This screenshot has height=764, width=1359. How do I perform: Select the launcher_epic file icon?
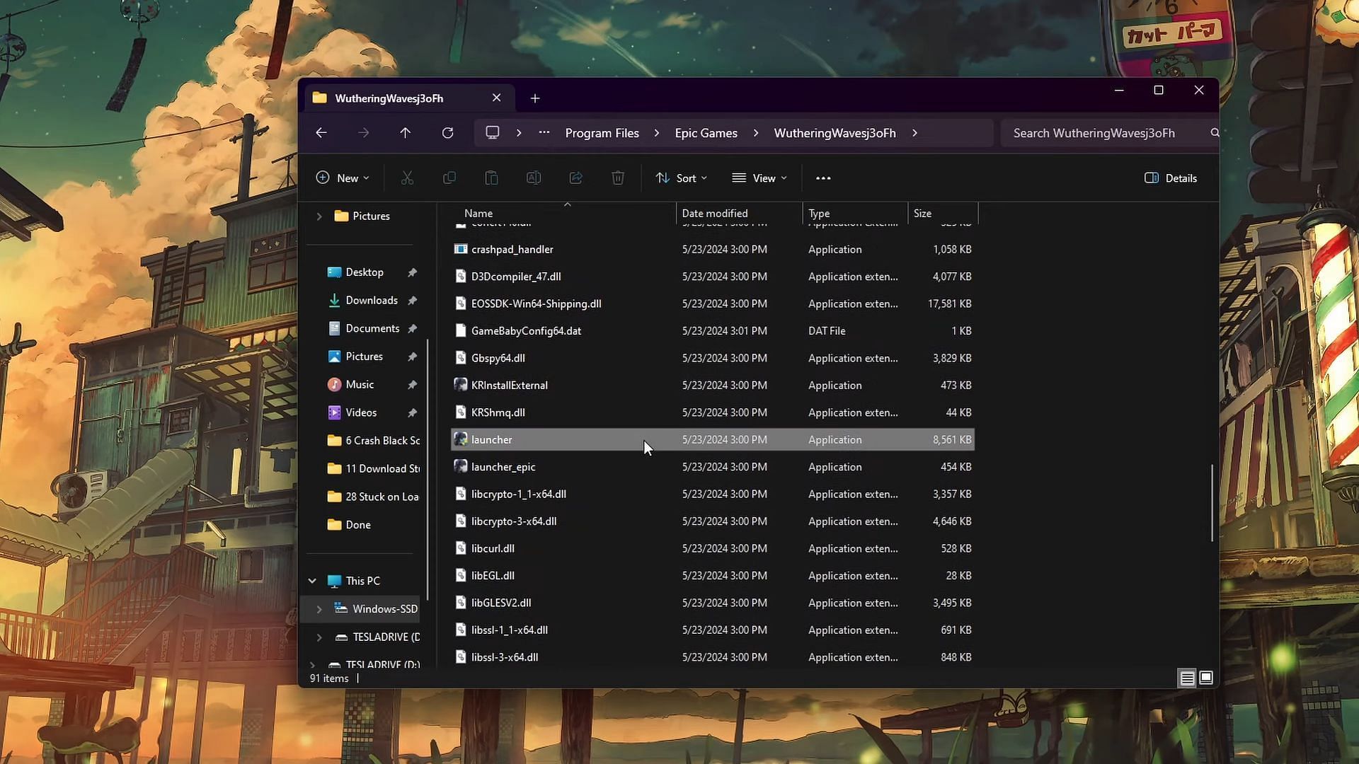(460, 467)
